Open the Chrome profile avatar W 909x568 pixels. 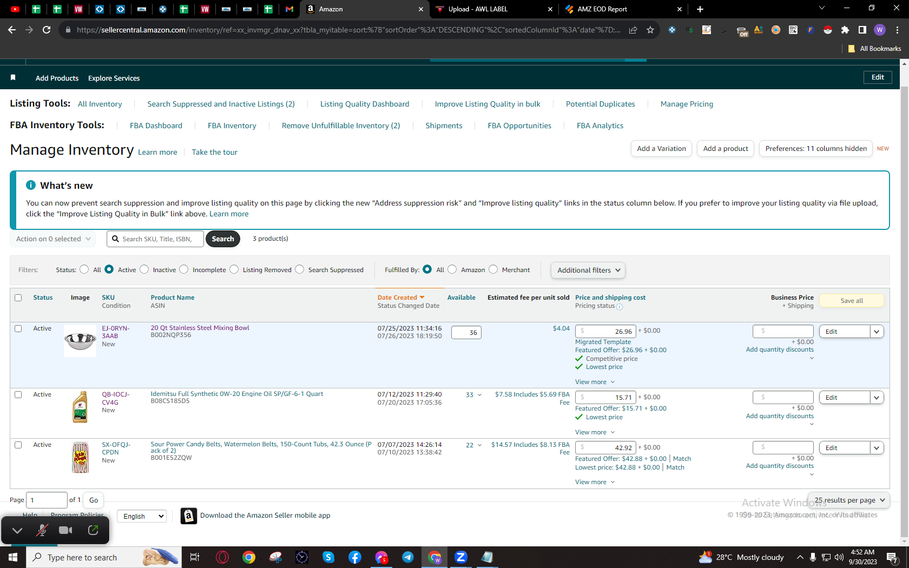880,30
